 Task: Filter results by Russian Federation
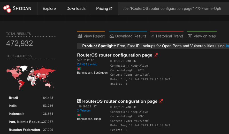[x=24, y=130]
